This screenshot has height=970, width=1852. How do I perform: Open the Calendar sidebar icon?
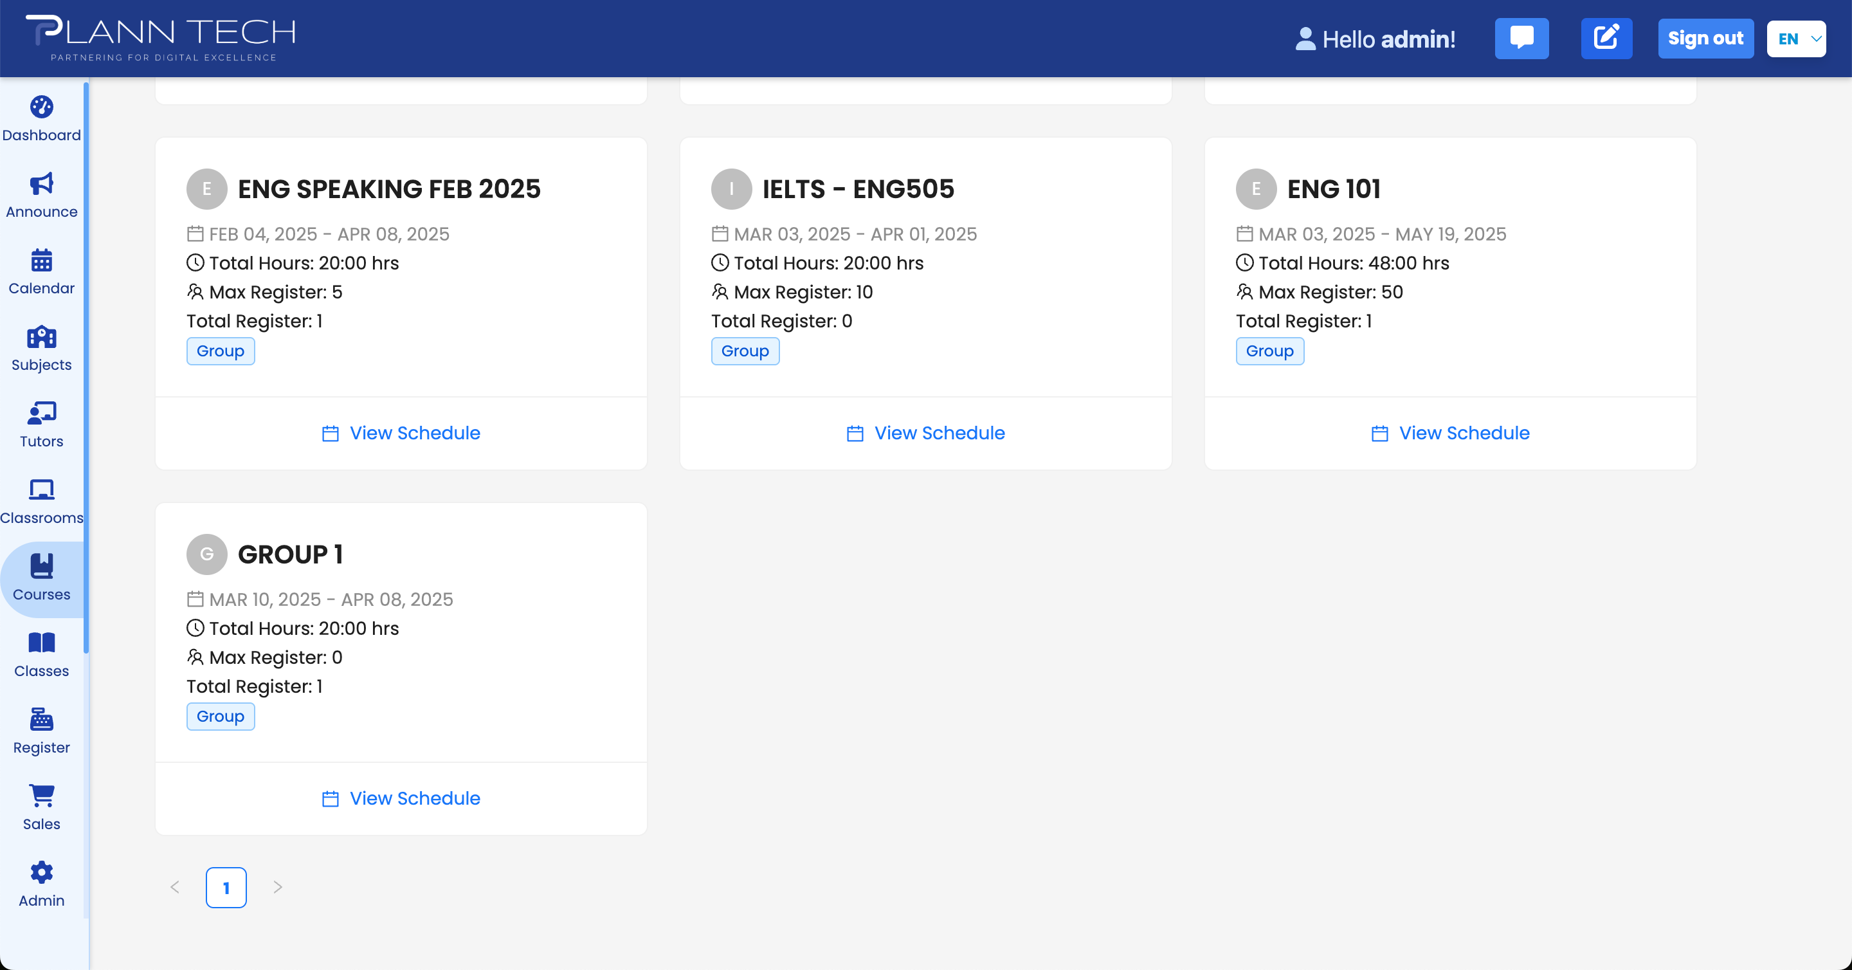coord(41,261)
